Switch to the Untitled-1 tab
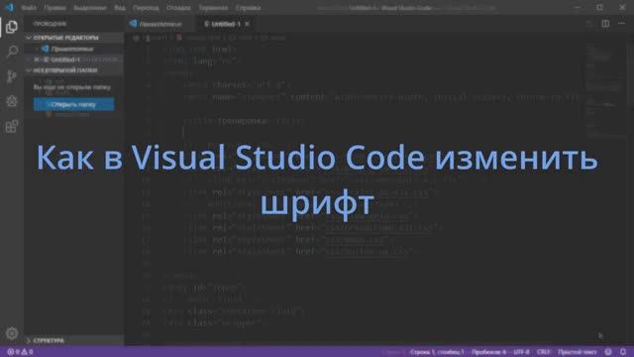This screenshot has width=634, height=357. 225,24
